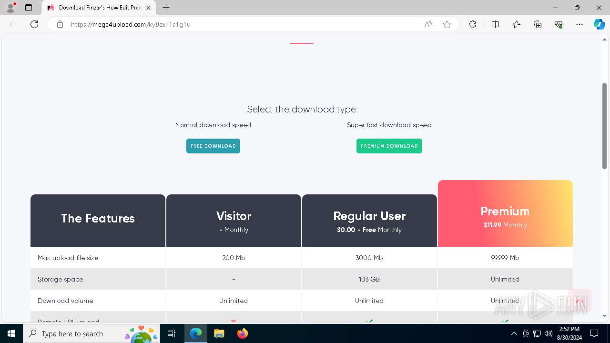The height and width of the screenshot is (343, 610).
Task: Add page to favorites star
Action: (x=447, y=24)
